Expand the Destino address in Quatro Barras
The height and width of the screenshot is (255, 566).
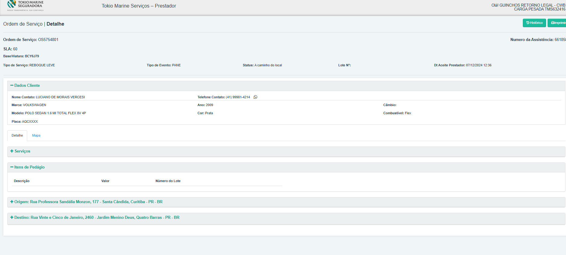click(95, 218)
